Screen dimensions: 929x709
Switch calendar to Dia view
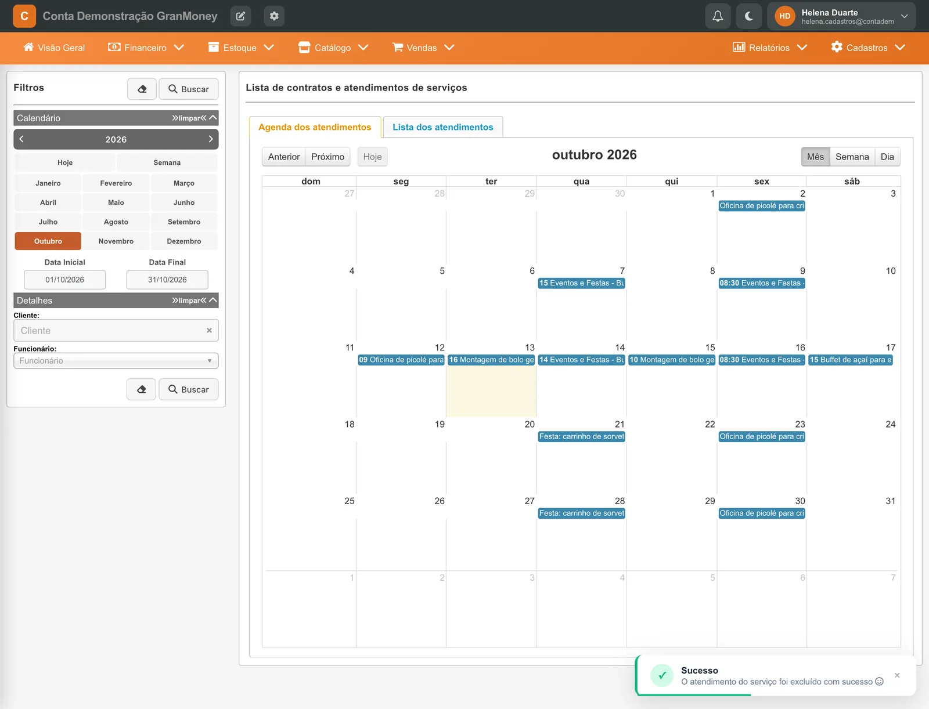887,157
